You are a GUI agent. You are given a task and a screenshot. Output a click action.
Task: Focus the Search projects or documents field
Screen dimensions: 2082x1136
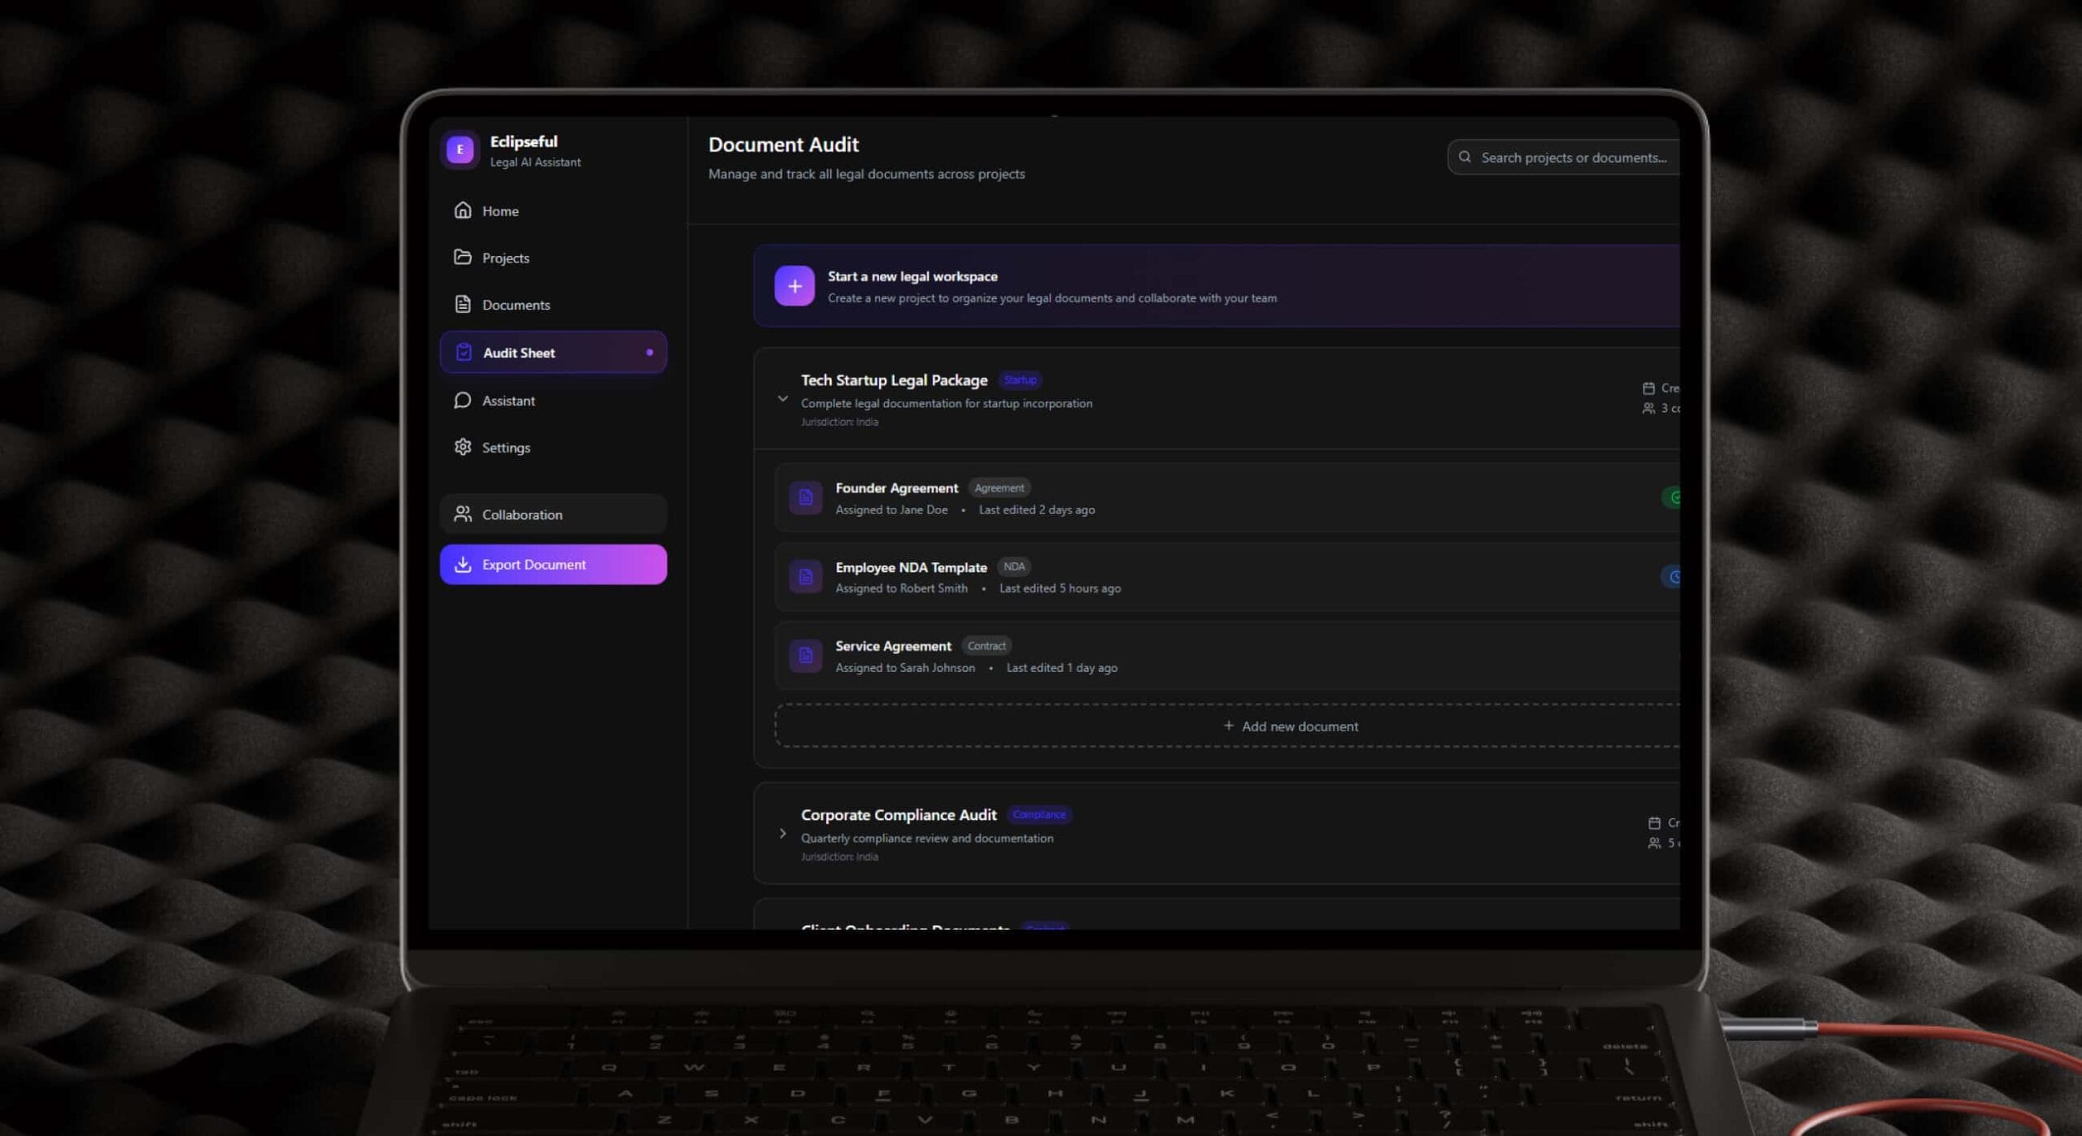1572,158
